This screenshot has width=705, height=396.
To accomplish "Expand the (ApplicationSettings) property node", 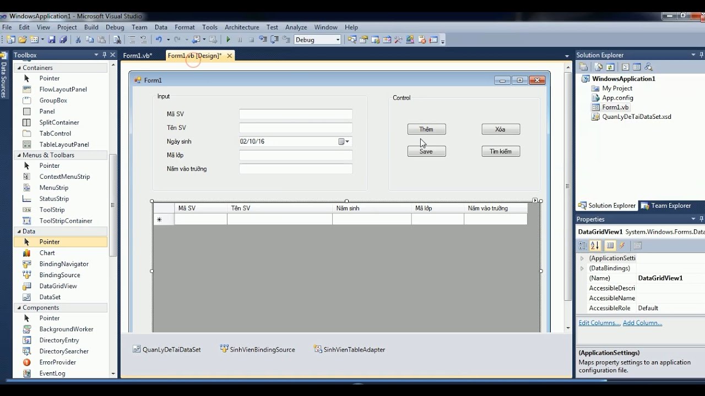I will click(x=582, y=258).
